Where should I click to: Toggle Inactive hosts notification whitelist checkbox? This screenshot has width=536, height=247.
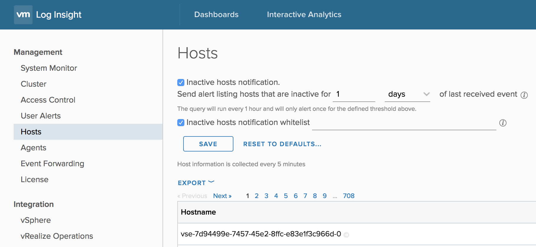[181, 123]
